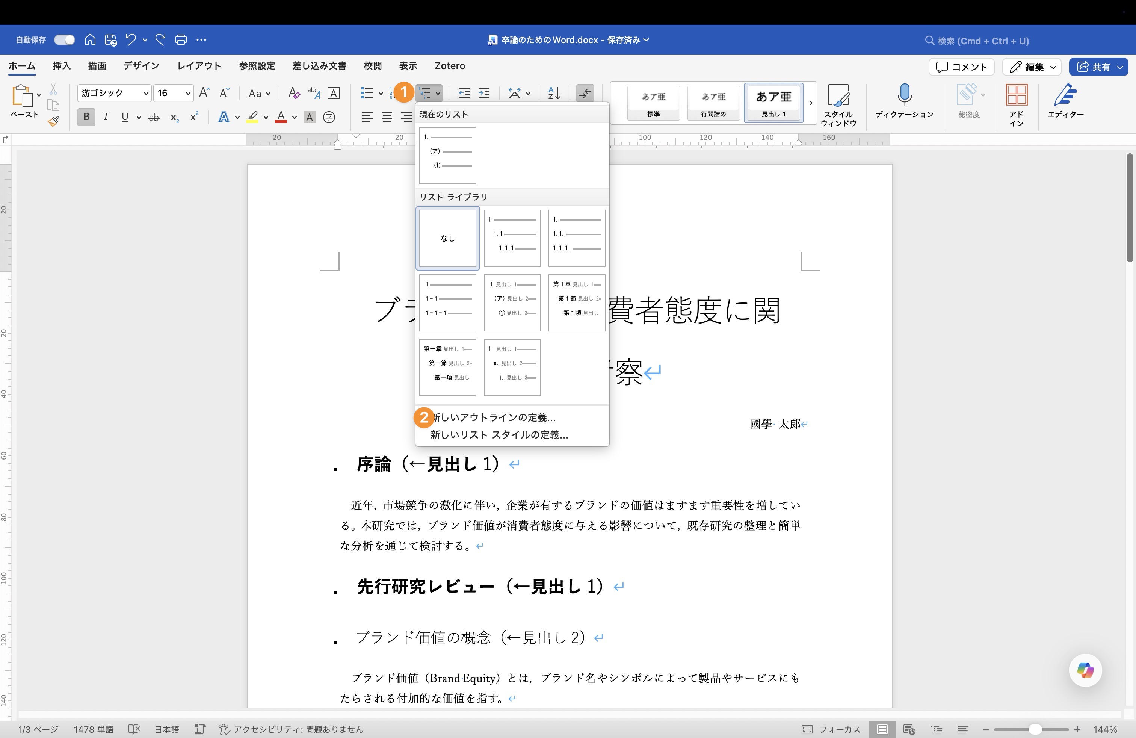Toggle フォーカス mode in the status bar
This screenshot has height=738, width=1136.
pyautogui.click(x=831, y=729)
